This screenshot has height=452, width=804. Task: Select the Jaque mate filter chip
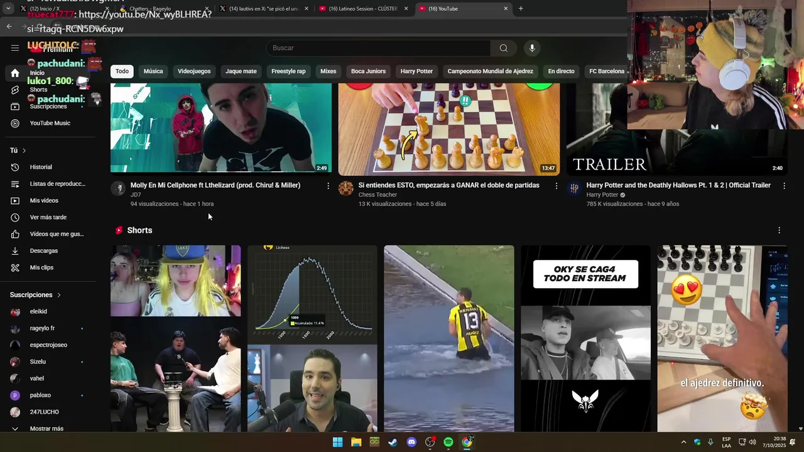241,72
